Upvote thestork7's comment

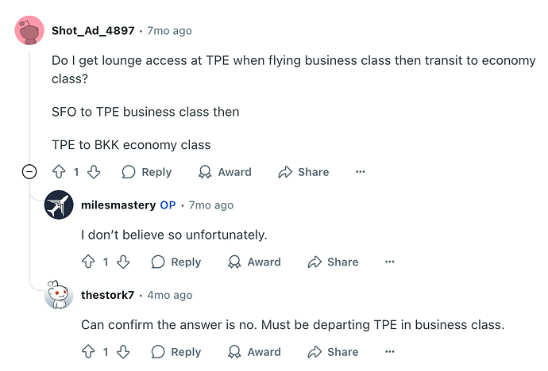[x=88, y=352]
